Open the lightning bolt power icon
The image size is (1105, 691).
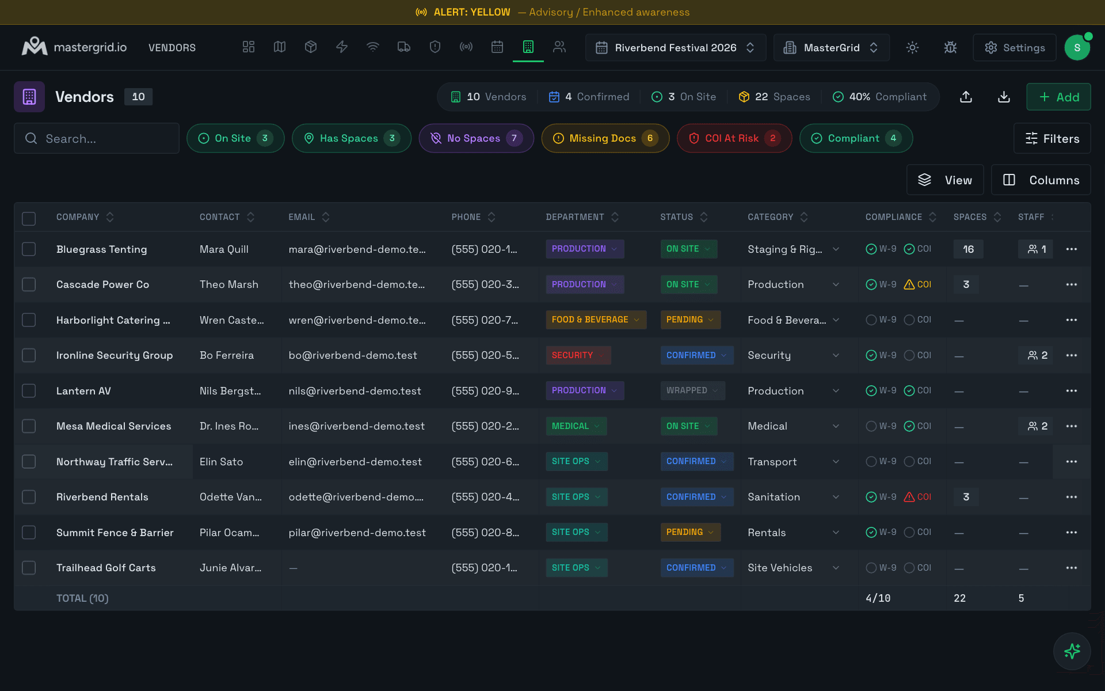click(x=342, y=47)
